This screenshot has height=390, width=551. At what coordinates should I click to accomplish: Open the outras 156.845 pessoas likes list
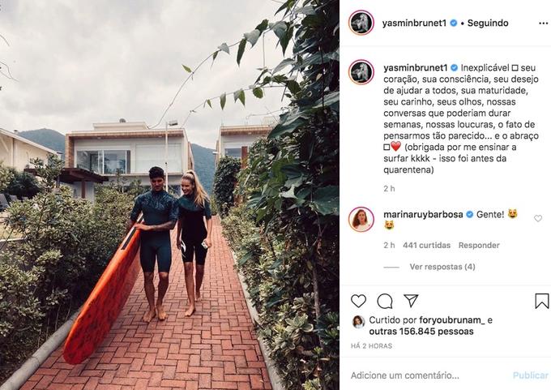tap(421, 332)
